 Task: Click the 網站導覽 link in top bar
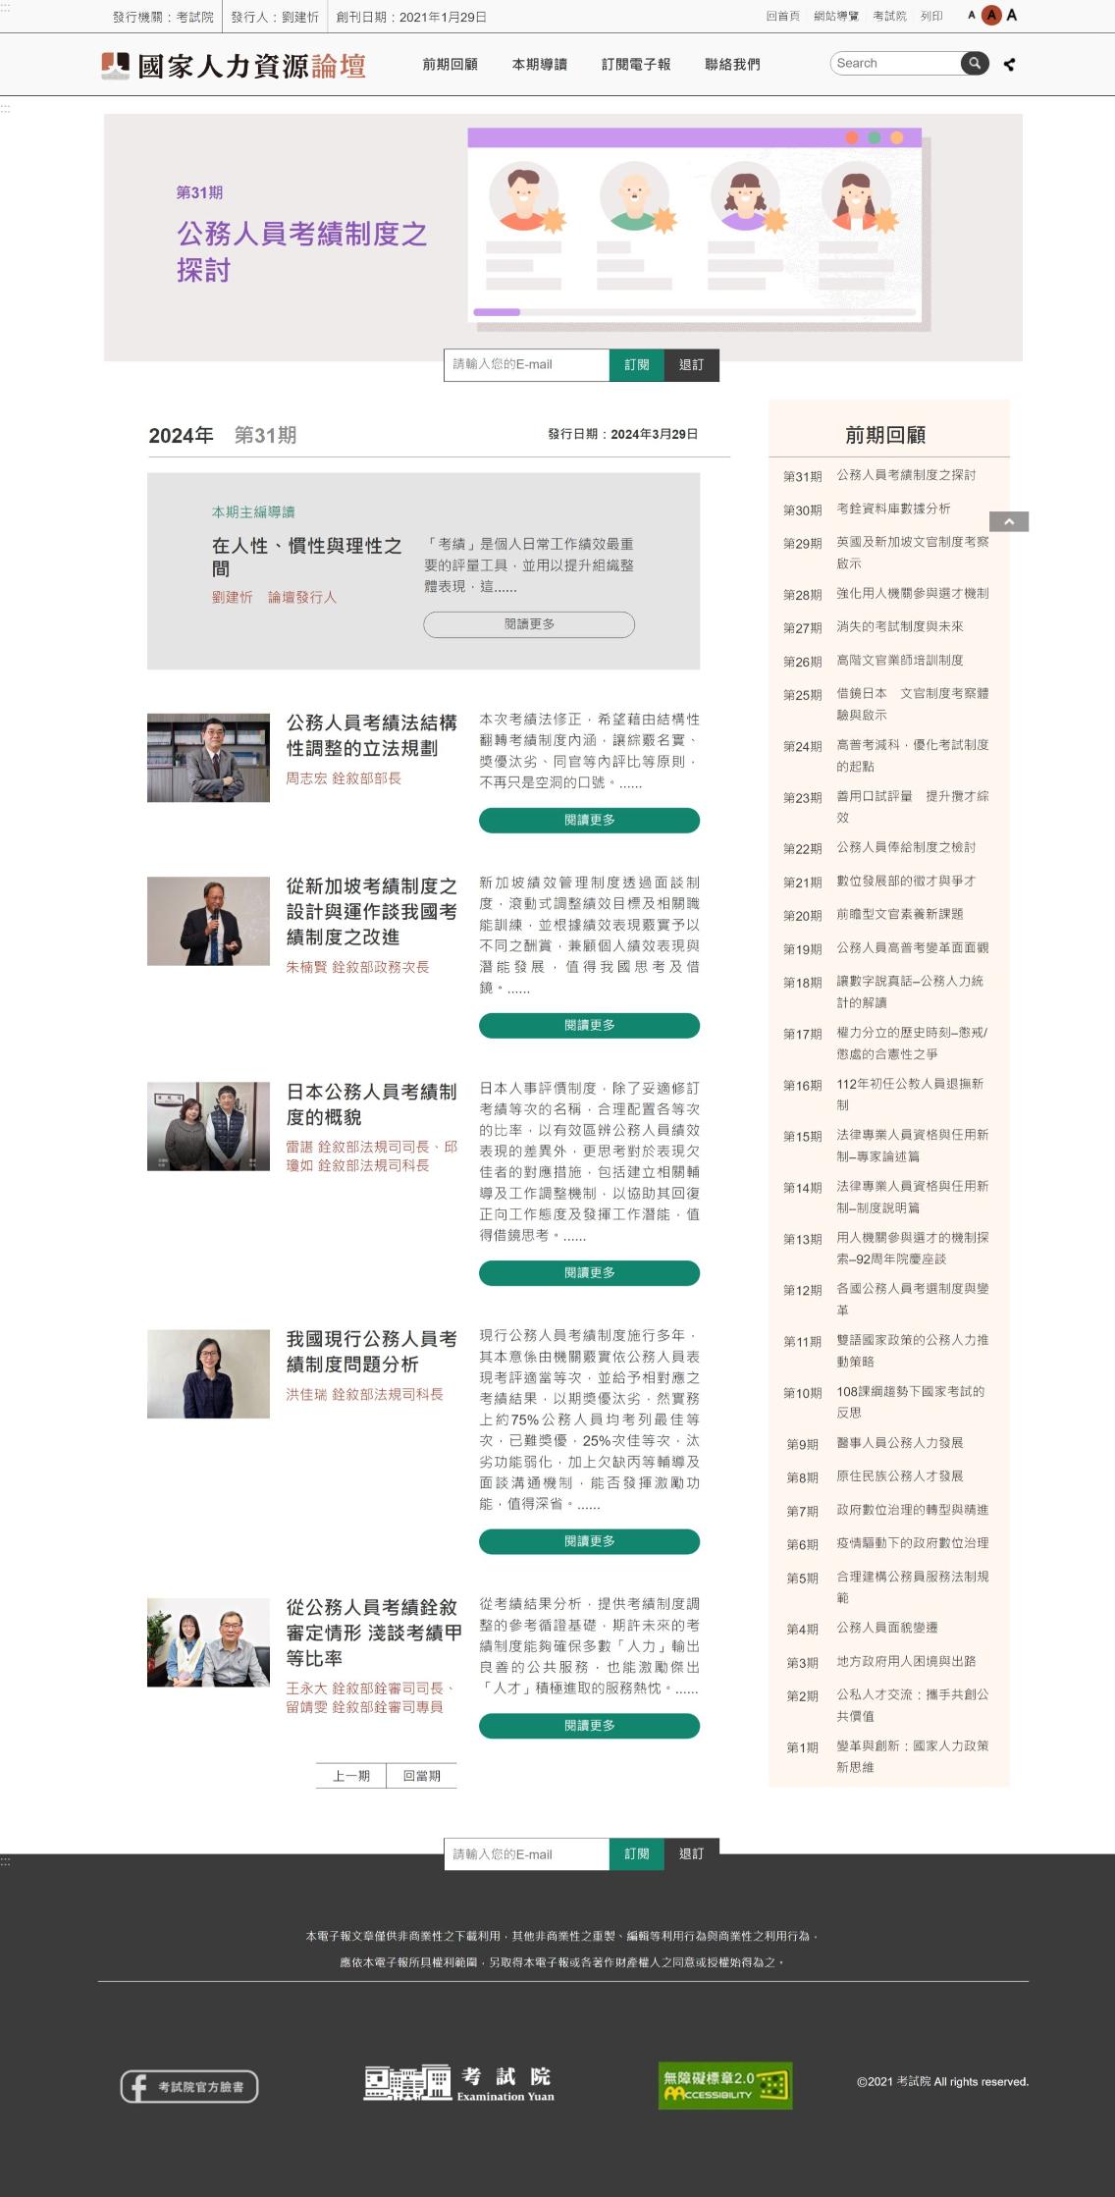835,17
